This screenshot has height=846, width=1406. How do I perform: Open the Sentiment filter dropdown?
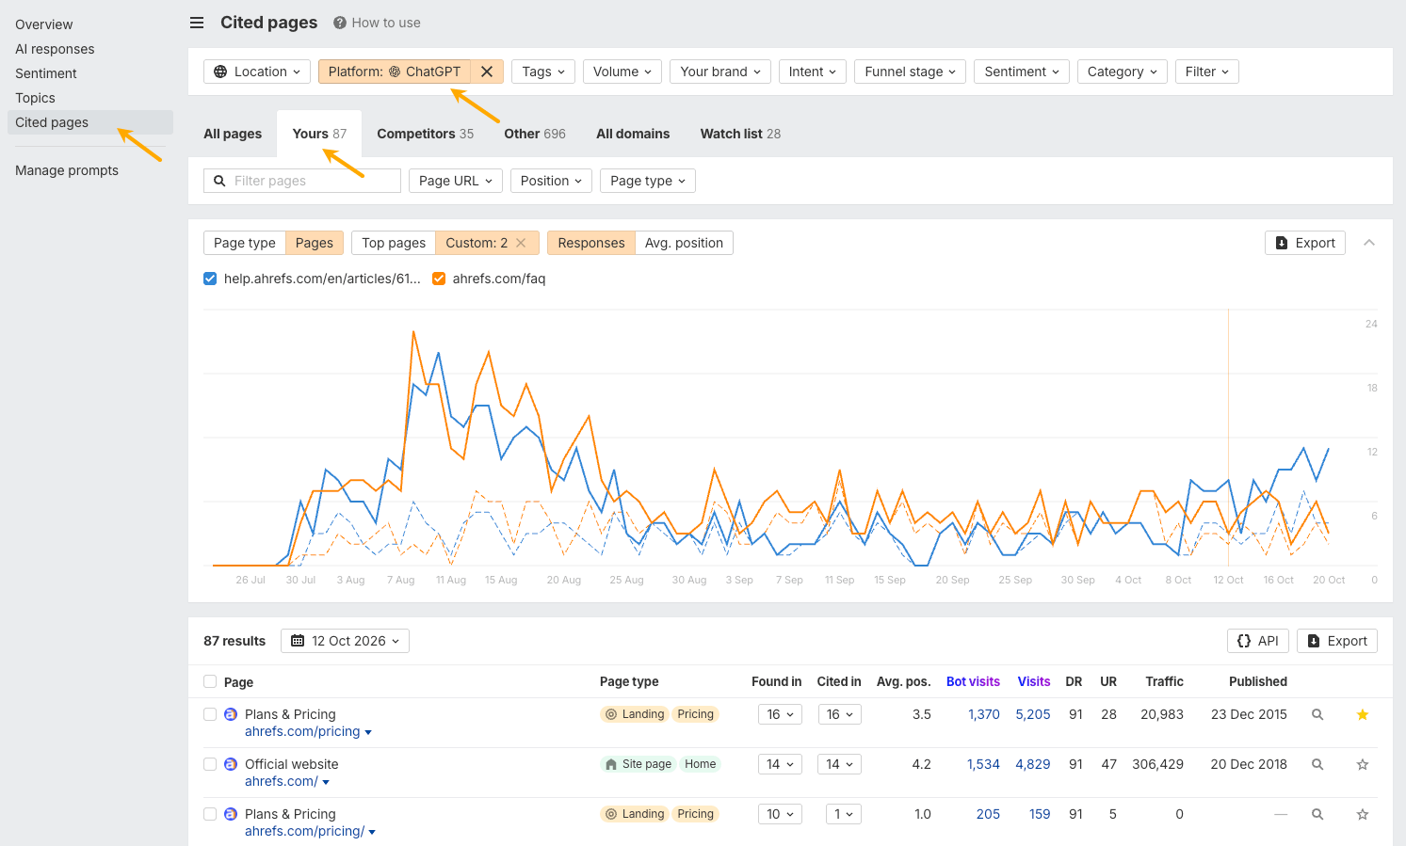1022,72
